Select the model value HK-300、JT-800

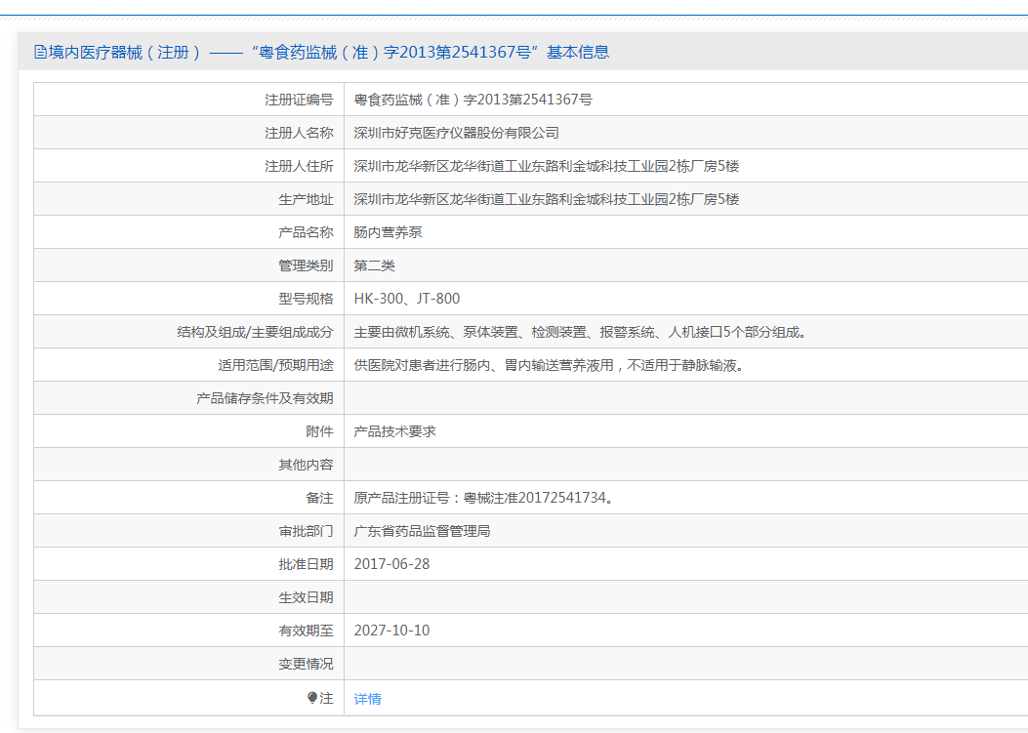406,299
